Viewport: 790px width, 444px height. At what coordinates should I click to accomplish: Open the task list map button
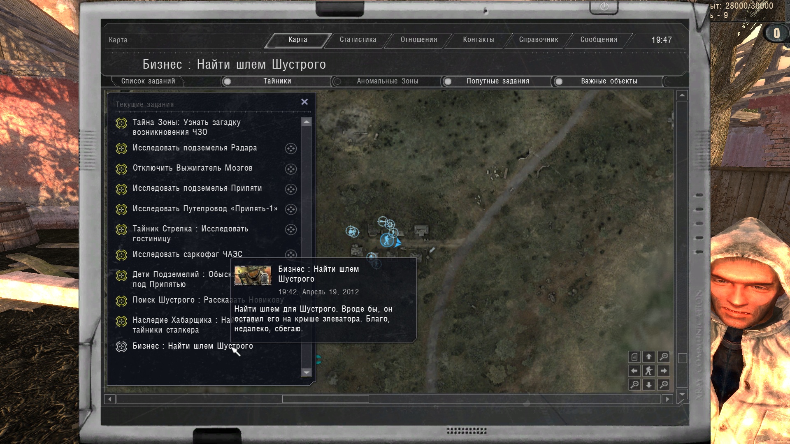coord(634,357)
